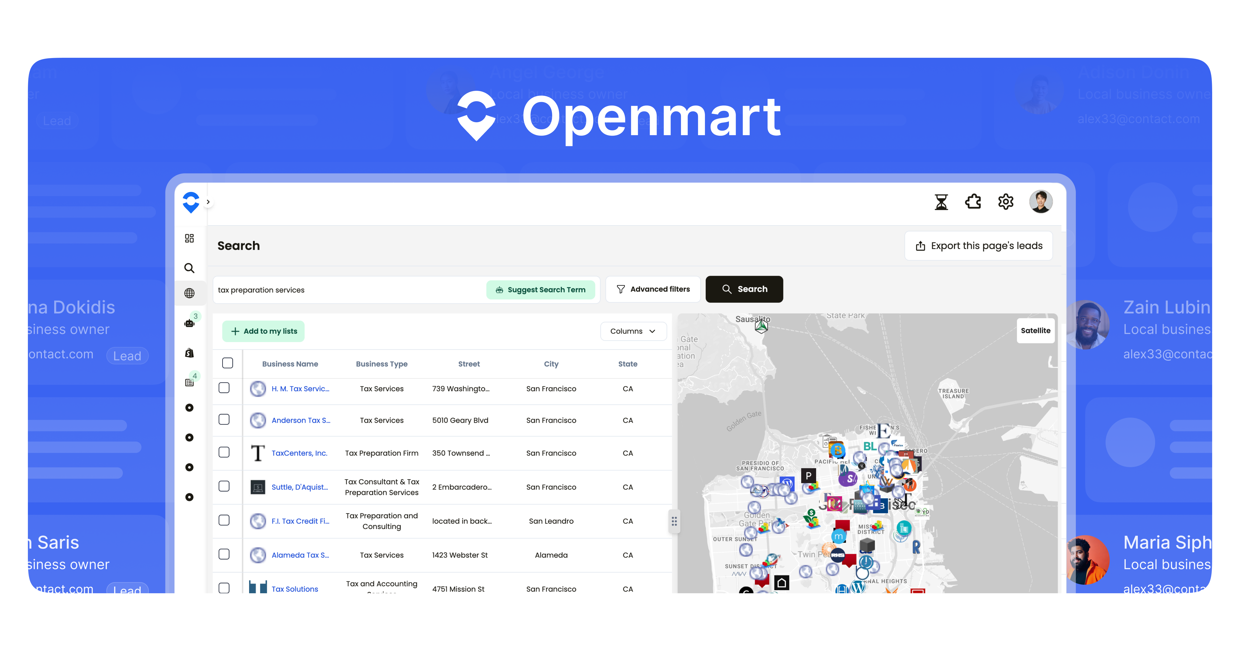
Task: Open the lists panel icon with badge 4
Action: coord(189,382)
